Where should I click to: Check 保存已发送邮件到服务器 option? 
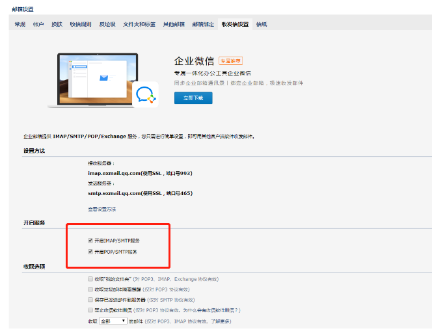point(90,300)
